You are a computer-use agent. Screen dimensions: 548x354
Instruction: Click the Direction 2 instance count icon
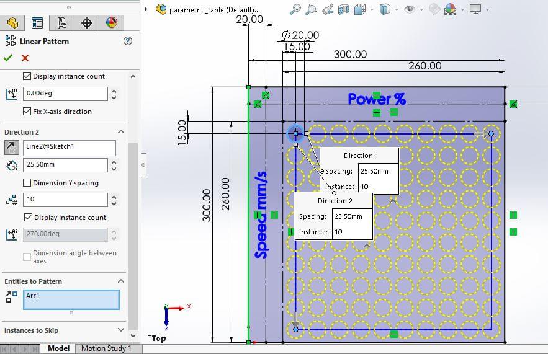[12, 200]
